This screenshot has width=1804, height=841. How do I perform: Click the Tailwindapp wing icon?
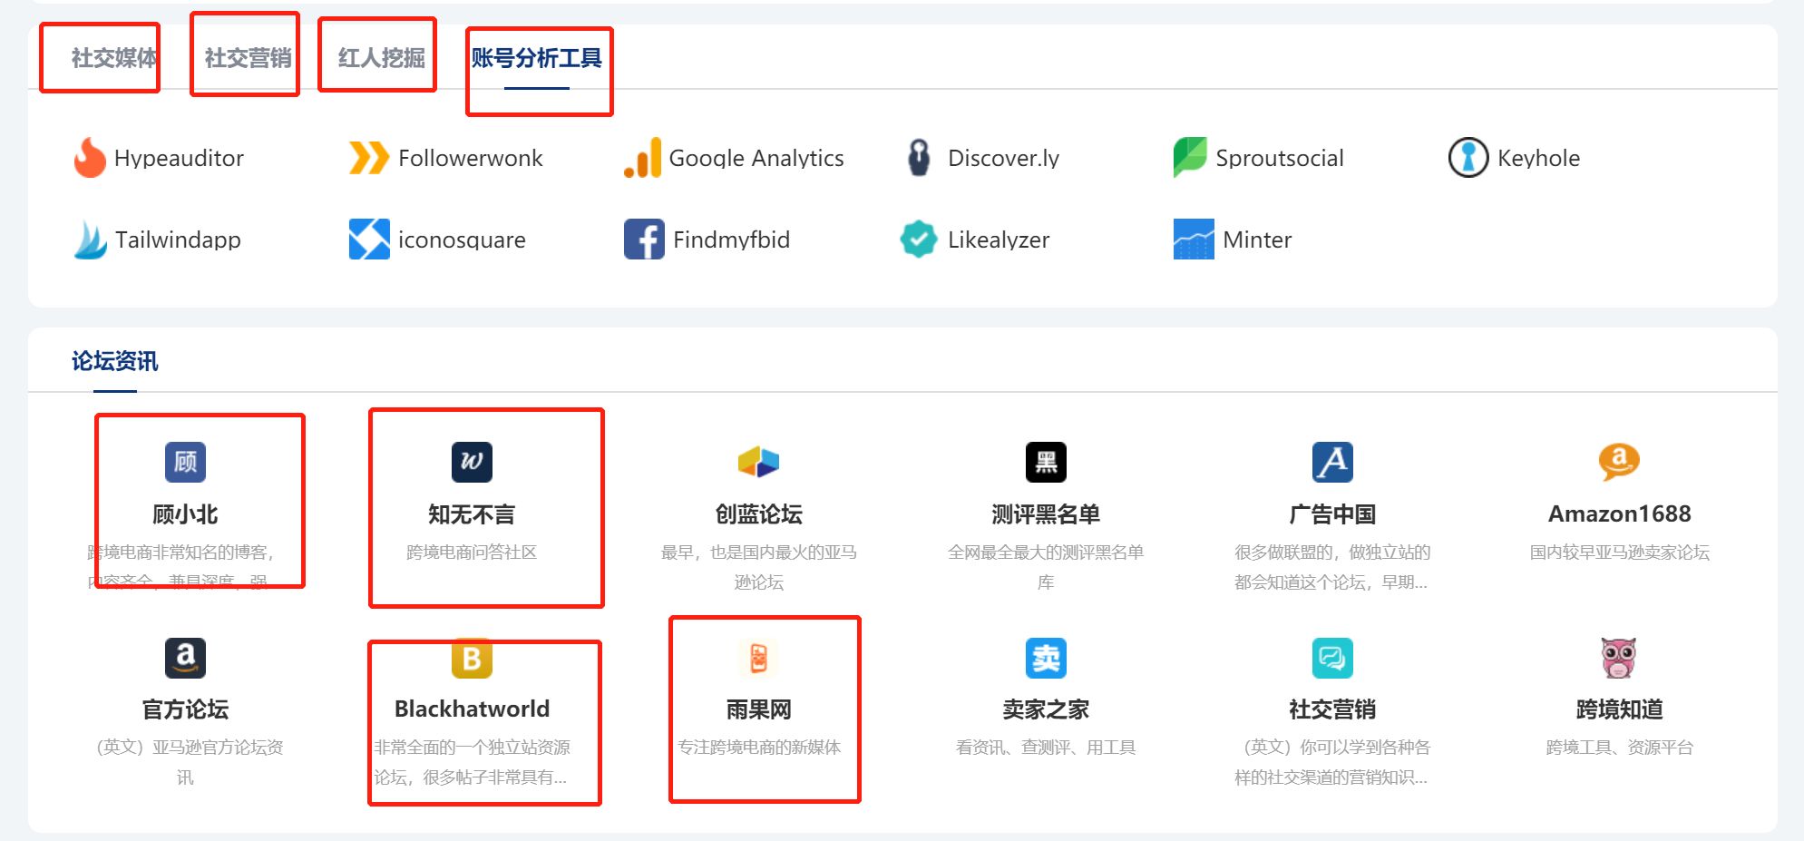89,239
